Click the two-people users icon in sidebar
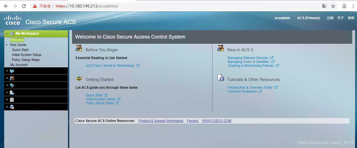The image size is (357, 148). click(12, 78)
